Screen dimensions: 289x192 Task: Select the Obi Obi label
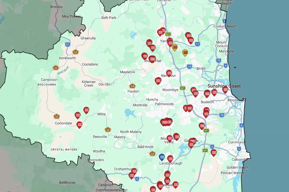104,84
